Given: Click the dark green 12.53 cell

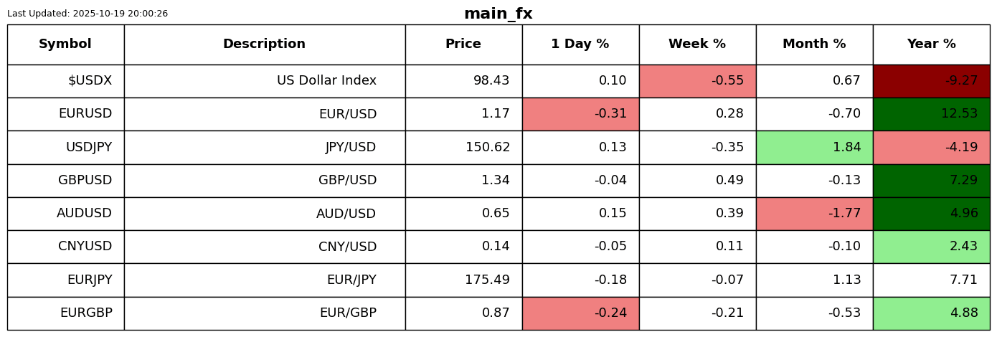Looking at the screenshot, I should click(931, 114).
